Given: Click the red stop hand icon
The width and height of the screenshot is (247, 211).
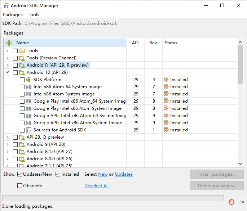Looking at the screenshot, I should [231, 202].
